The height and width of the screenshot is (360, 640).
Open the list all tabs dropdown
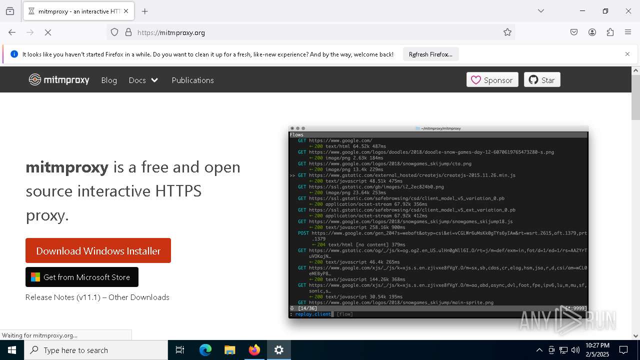(541, 11)
